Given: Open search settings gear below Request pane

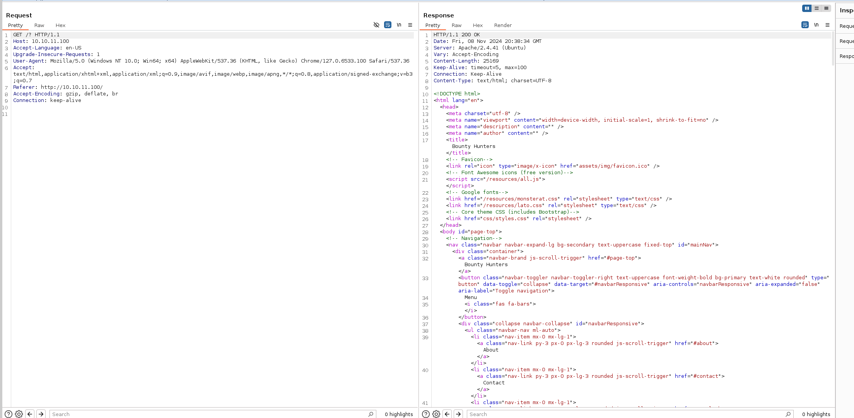Looking at the screenshot, I should pyautogui.click(x=19, y=414).
